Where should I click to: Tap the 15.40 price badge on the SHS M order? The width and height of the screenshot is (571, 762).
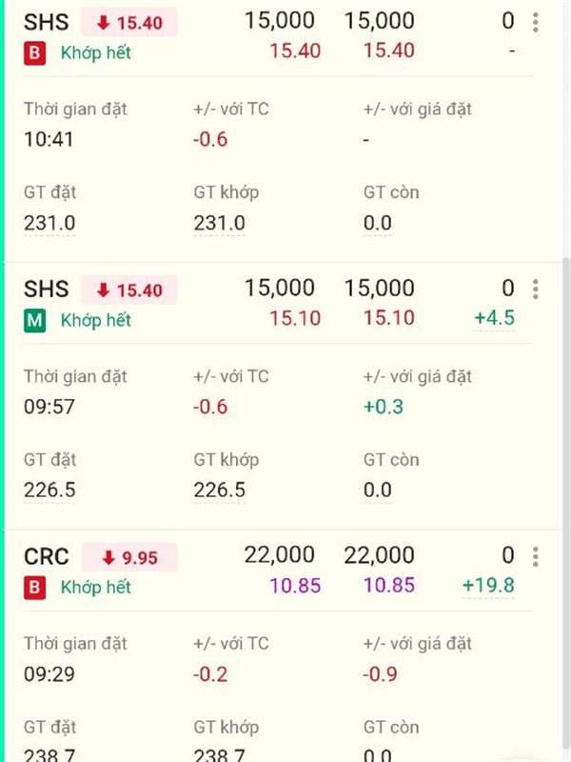(x=129, y=290)
